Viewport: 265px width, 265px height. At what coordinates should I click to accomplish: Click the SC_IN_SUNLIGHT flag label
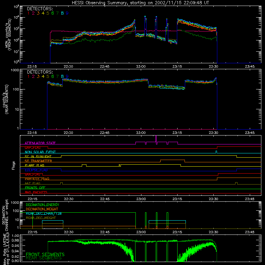pyautogui.click(x=38, y=156)
